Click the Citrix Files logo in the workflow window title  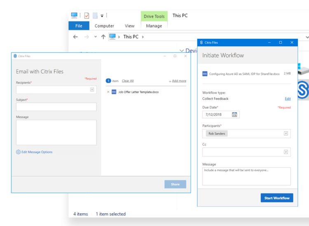point(201,42)
